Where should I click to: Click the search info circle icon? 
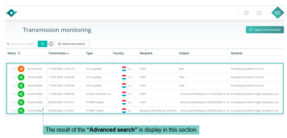(x=51, y=44)
